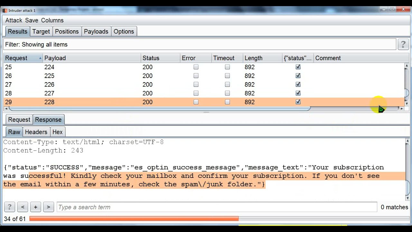Click the 34 of 61 progress text
Screen dimensions: 412x232
[15, 219]
